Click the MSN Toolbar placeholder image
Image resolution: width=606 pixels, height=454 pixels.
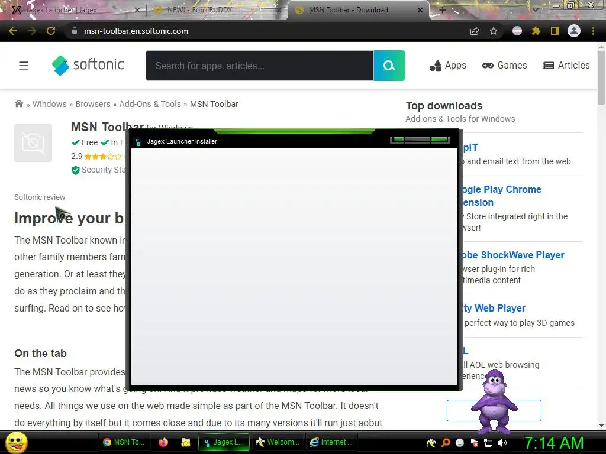(x=33, y=143)
